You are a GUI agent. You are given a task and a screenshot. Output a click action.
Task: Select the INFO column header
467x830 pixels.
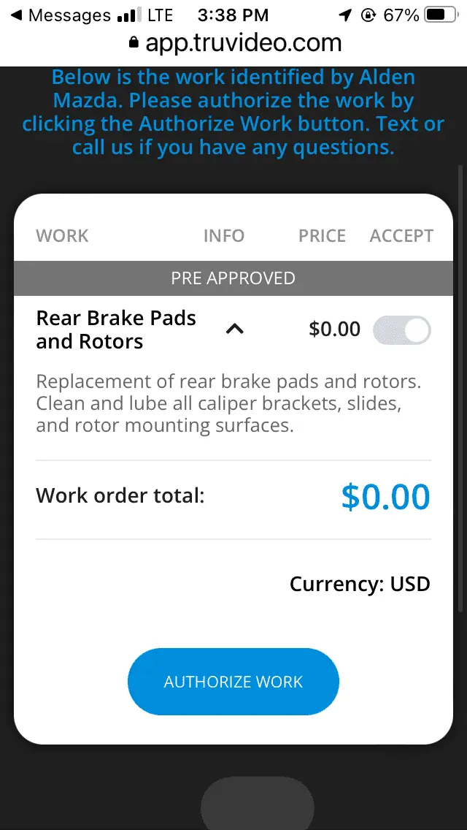tap(223, 236)
